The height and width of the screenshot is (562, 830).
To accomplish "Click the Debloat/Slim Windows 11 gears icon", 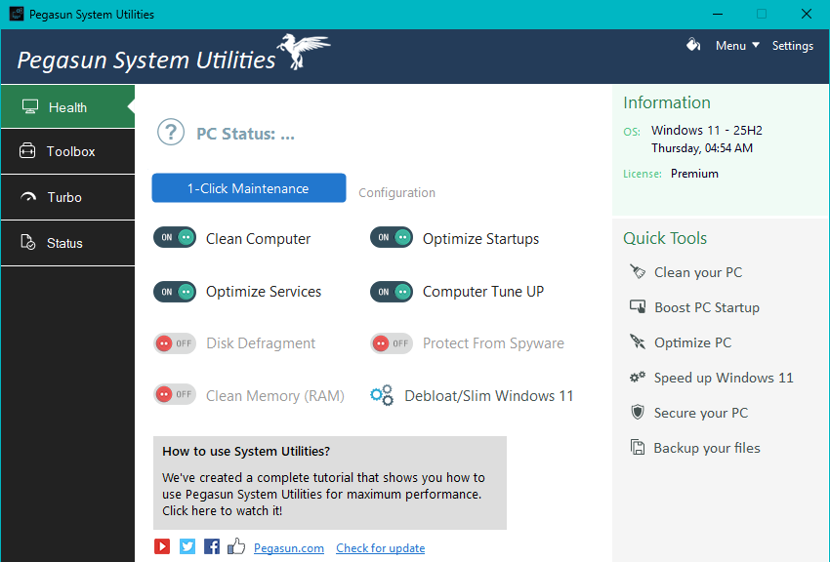I will click(382, 396).
